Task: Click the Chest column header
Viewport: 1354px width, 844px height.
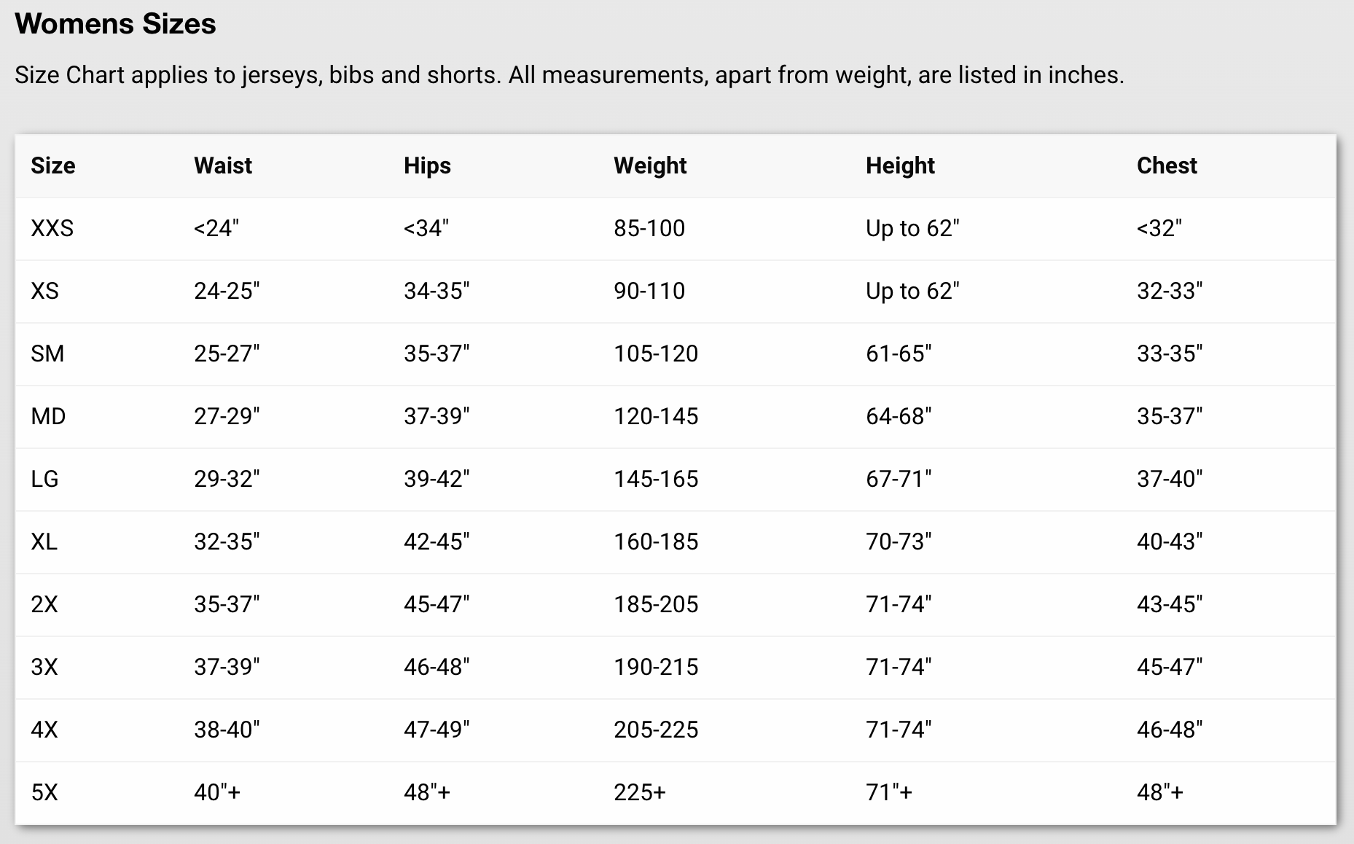Action: tap(1167, 165)
